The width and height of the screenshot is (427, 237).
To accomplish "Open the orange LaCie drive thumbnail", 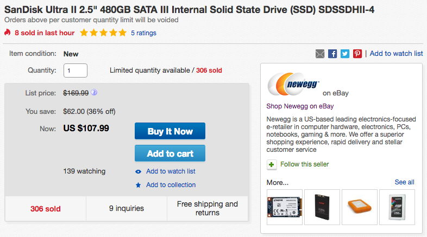I will point(360,207).
